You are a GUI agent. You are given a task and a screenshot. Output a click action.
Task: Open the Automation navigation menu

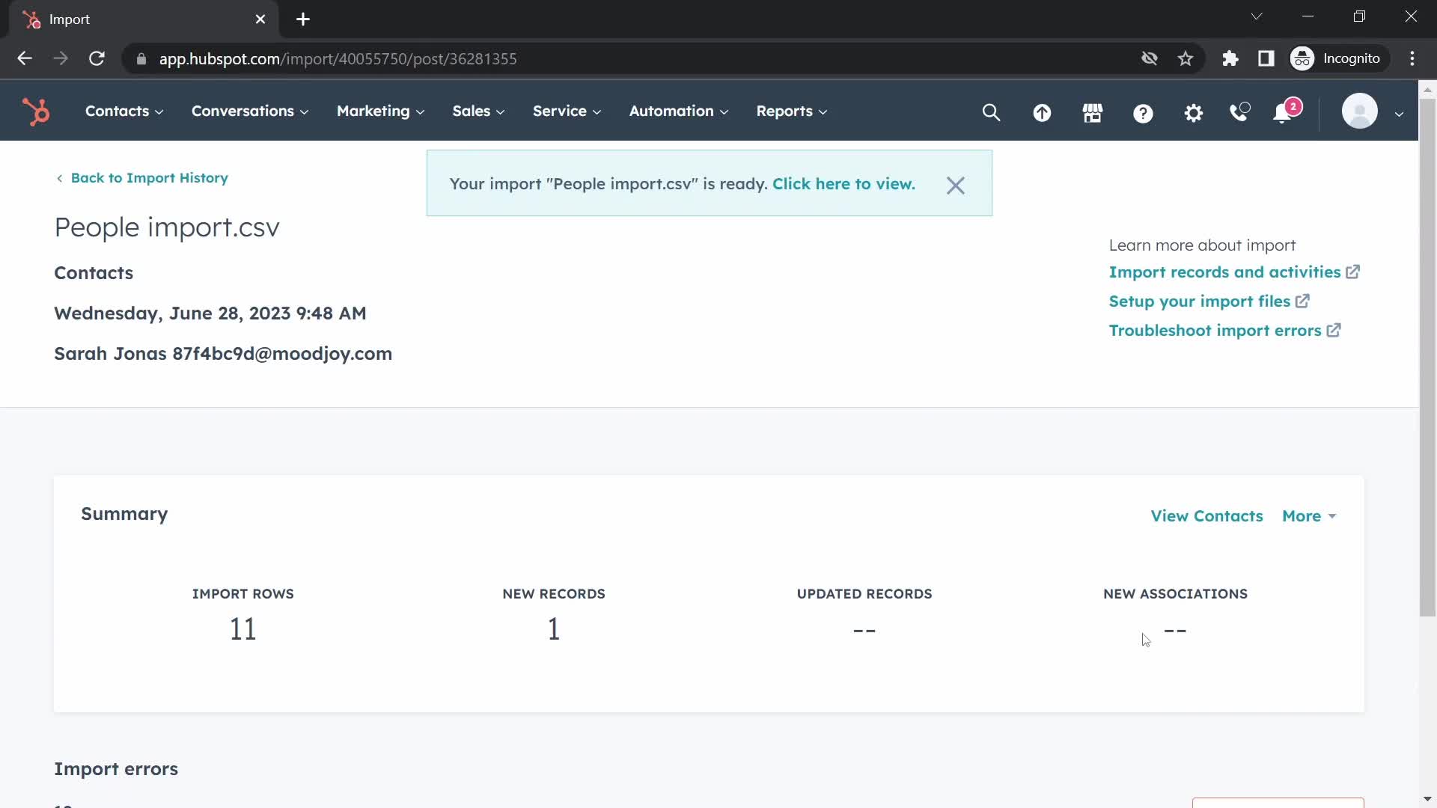pyautogui.click(x=679, y=111)
